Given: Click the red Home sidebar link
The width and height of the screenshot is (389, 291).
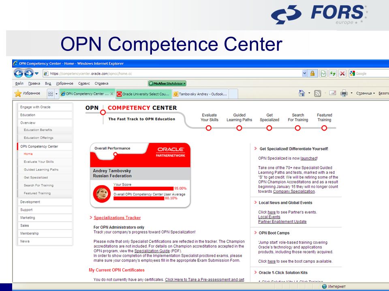Looking at the screenshot, I should click(x=28, y=154).
